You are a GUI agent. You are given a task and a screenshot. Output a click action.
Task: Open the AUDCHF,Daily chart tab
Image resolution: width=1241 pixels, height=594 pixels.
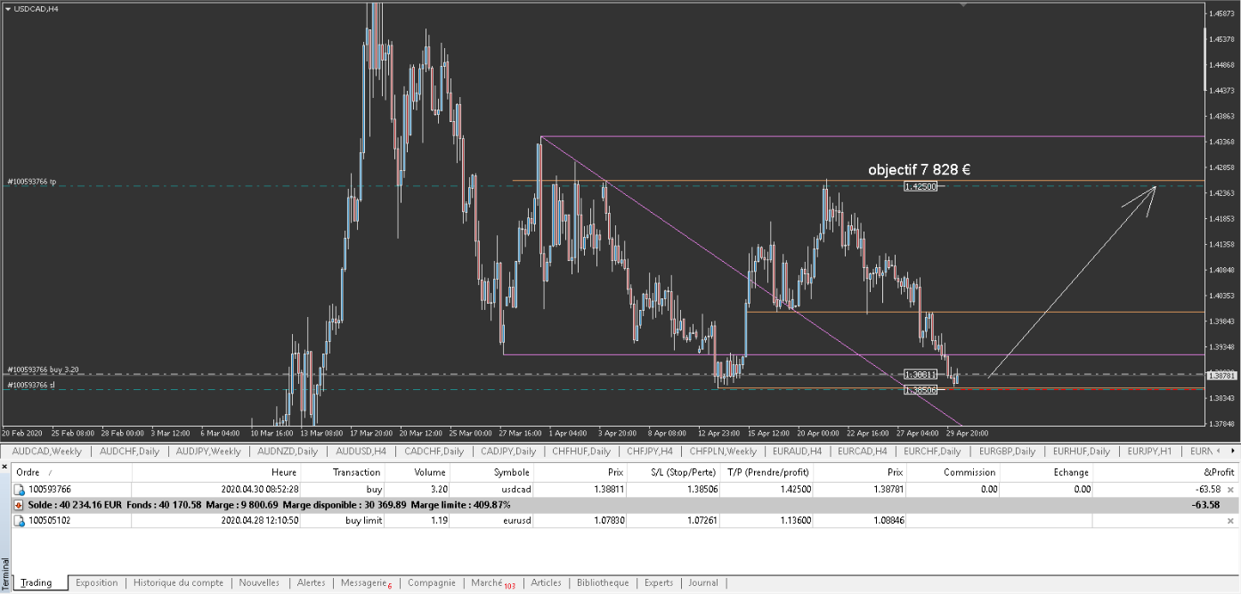[x=129, y=452]
